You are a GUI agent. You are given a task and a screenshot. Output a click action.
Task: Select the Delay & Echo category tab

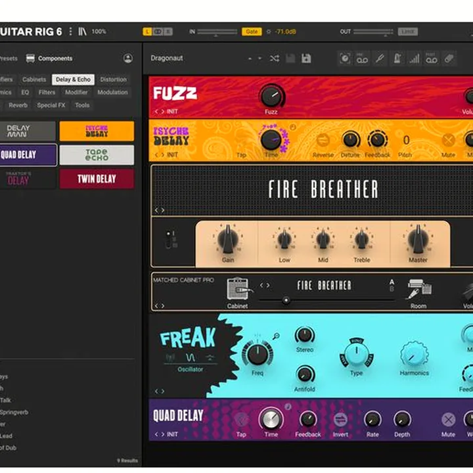pos(73,79)
